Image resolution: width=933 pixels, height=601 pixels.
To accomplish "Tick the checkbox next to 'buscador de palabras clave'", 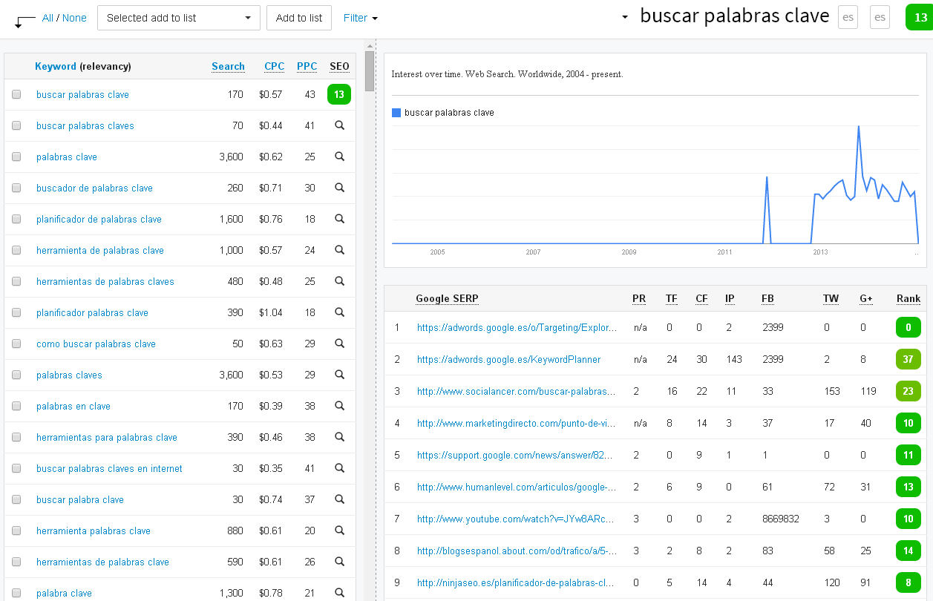I will pyautogui.click(x=16, y=188).
